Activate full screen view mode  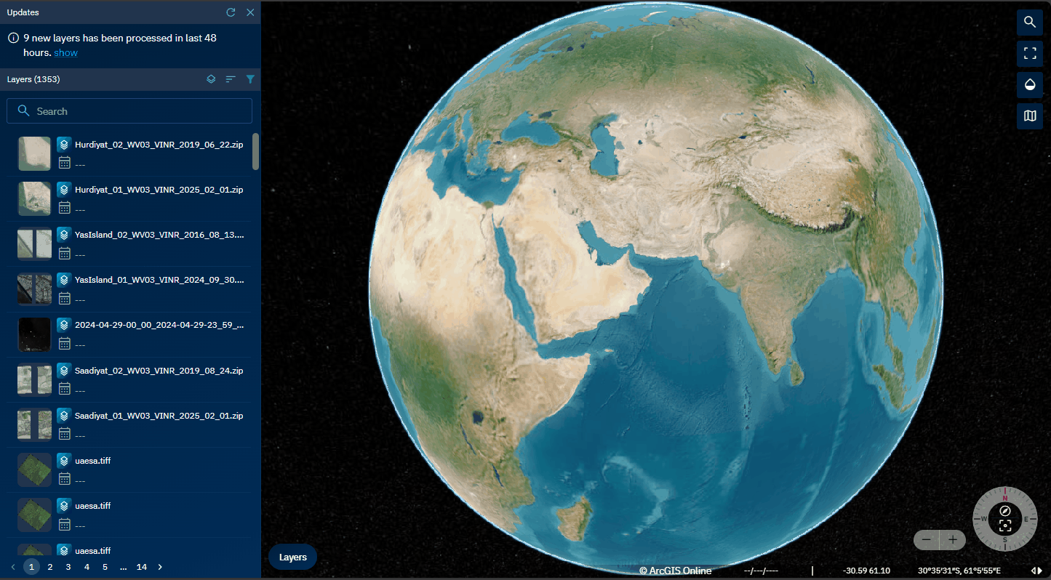[1030, 53]
